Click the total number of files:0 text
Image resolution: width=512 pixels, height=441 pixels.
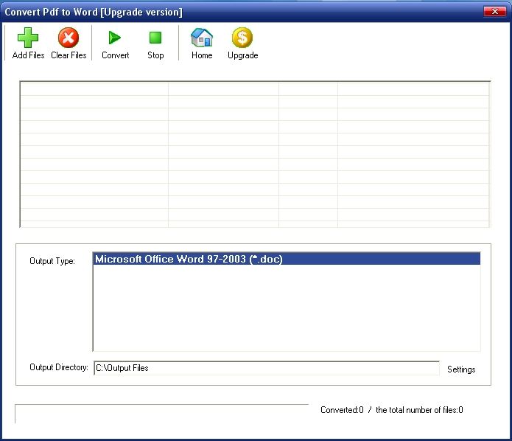tap(419, 410)
